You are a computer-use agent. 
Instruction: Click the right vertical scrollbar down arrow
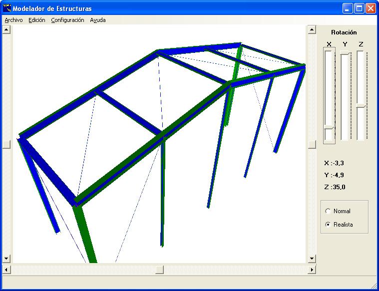point(312,259)
